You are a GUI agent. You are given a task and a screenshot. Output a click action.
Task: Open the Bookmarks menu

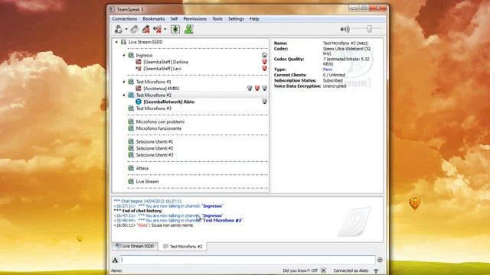153,18
